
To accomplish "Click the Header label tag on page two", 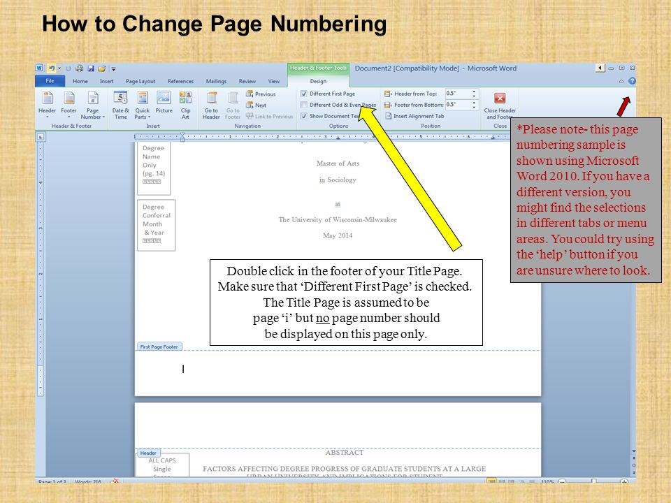I will 148,453.
